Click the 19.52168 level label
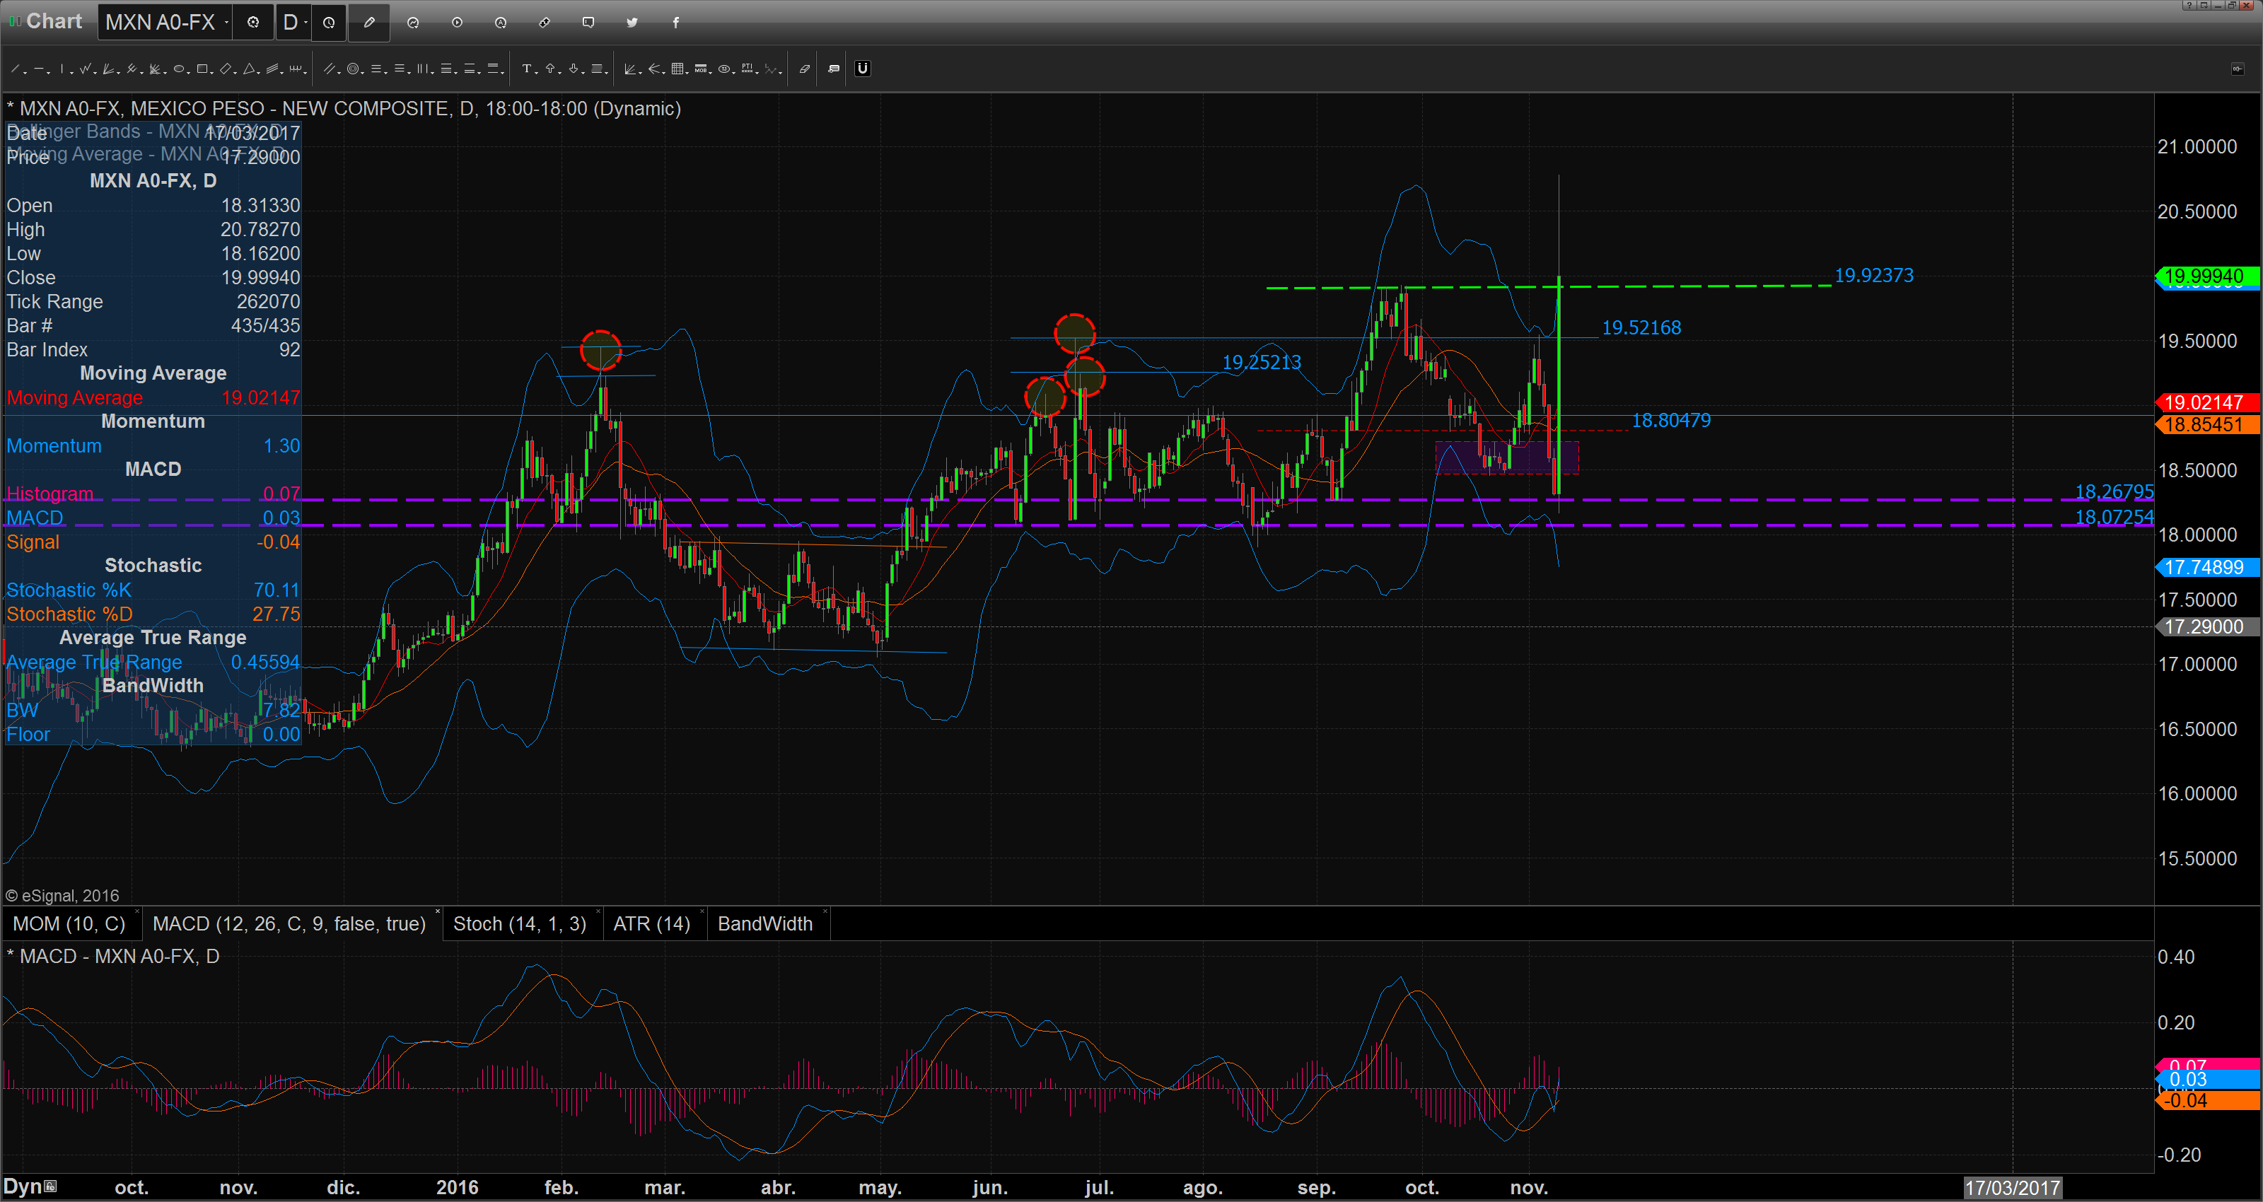 (x=1641, y=328)
